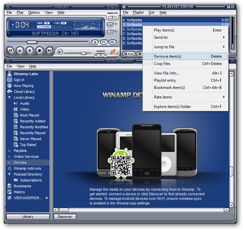Toggle the shuffle 123 button
The width and height of the screenshot is (243, 230).
pyautogui.click(x=110, y=33)
